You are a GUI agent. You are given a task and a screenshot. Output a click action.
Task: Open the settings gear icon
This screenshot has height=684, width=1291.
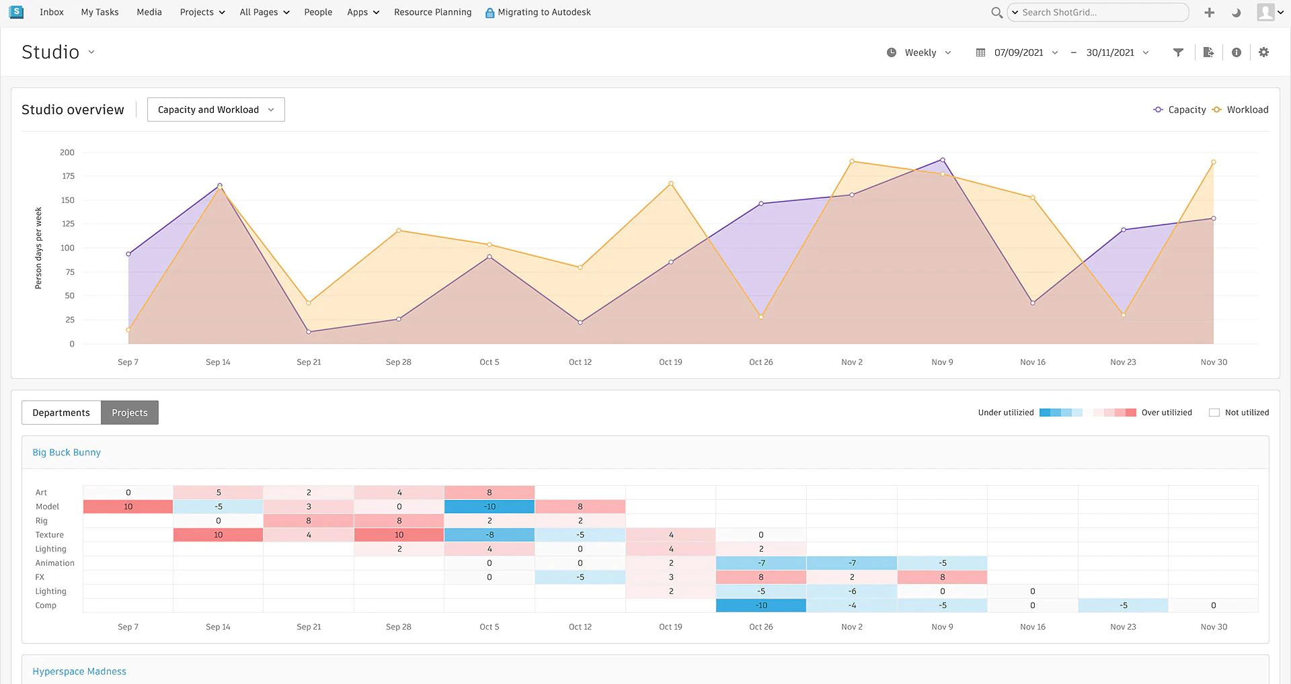coord(1263,52)
